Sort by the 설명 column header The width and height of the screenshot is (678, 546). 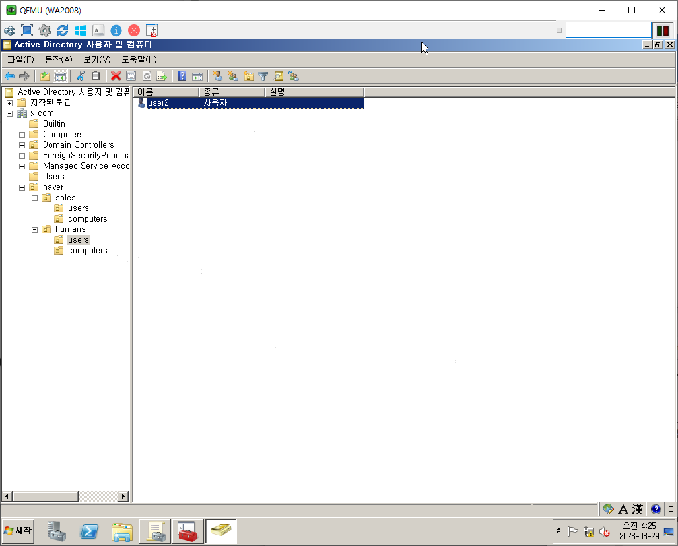click(315, 92)
